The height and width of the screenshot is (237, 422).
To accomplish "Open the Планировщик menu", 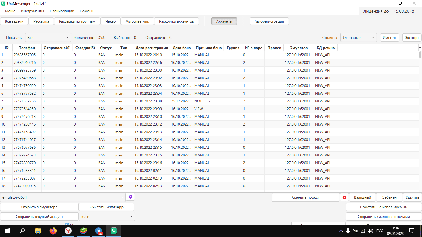I will coord(62,11).
